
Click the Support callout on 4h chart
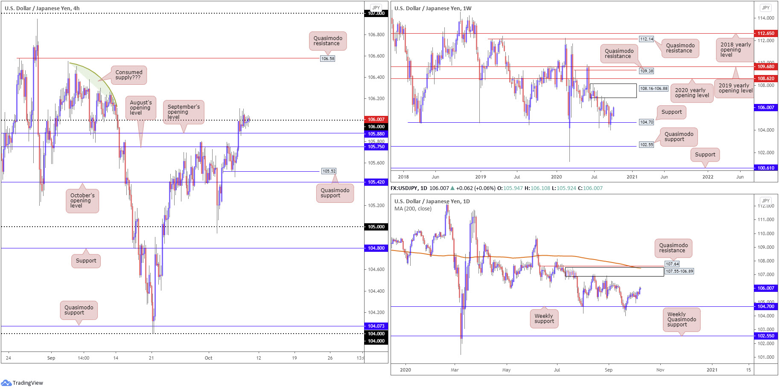click(86, 261)
